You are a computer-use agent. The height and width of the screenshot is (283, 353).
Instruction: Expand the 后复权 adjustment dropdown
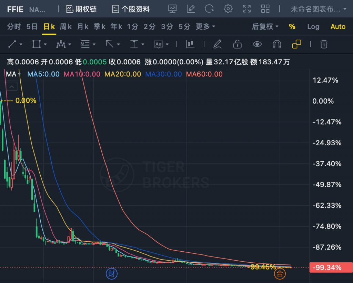coord(265,27)
